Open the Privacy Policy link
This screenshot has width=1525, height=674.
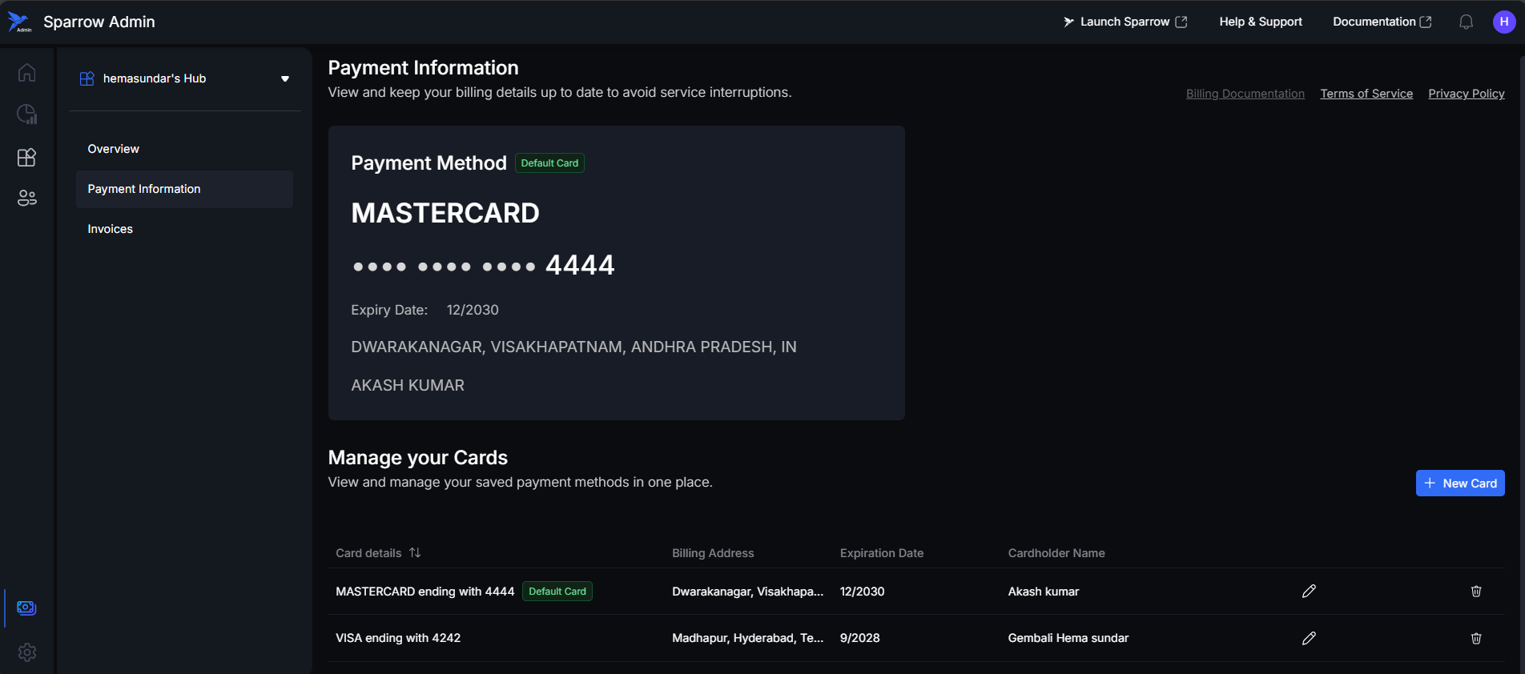point(1466,94)
